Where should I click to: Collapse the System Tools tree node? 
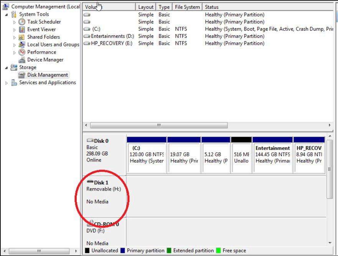(x=7, y=15)
